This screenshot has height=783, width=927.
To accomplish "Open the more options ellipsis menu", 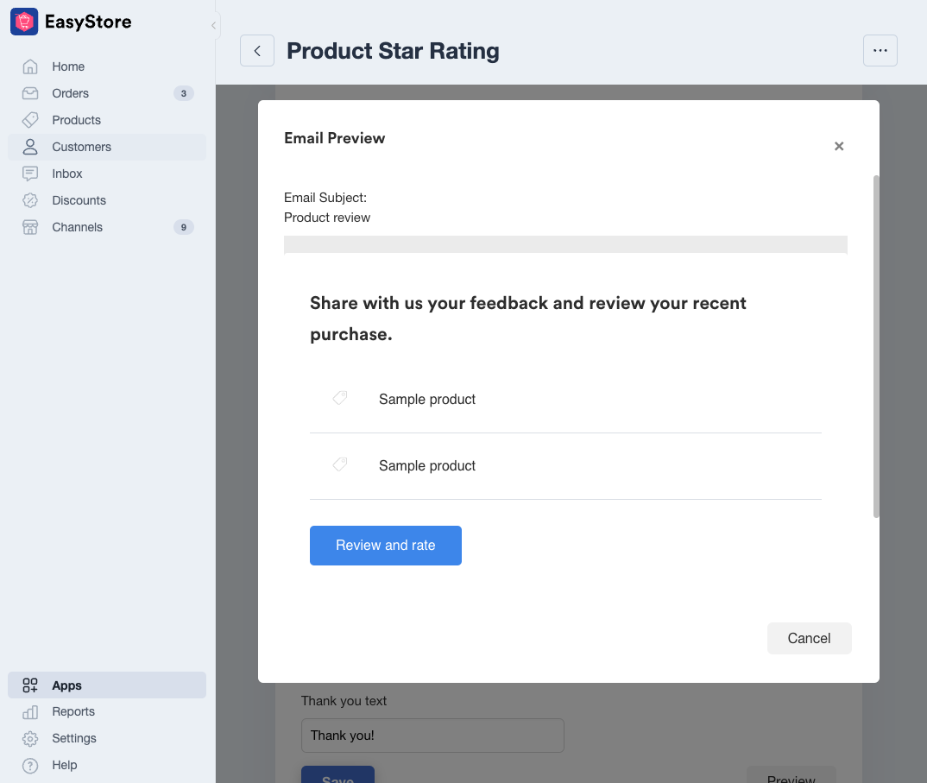I will [x=880, y=51].
